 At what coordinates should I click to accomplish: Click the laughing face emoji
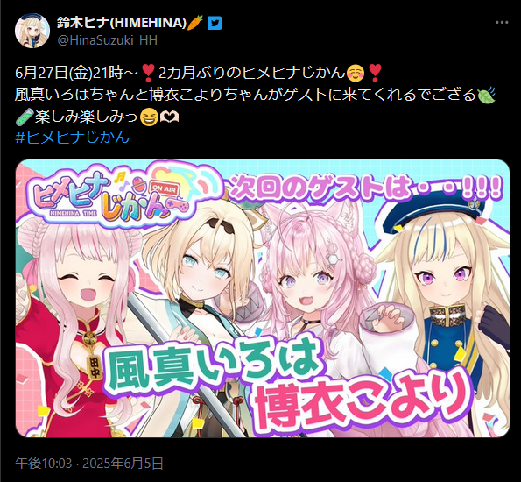149,117
